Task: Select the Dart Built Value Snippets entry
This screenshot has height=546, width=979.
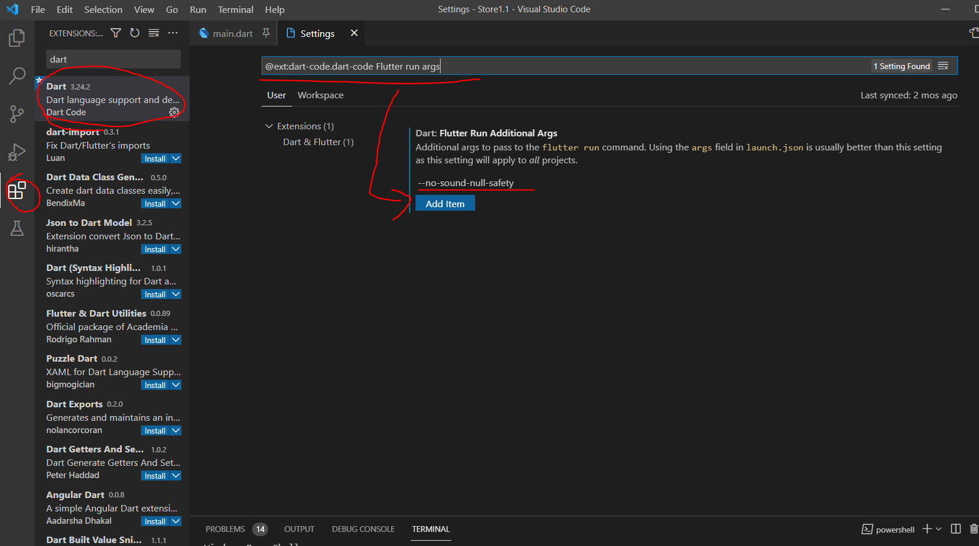Action: coord(112,539)
